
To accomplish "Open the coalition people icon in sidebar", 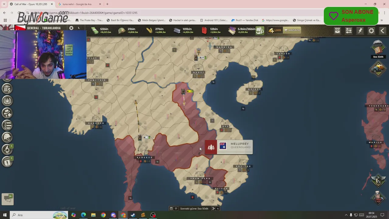I will point(7,101).
